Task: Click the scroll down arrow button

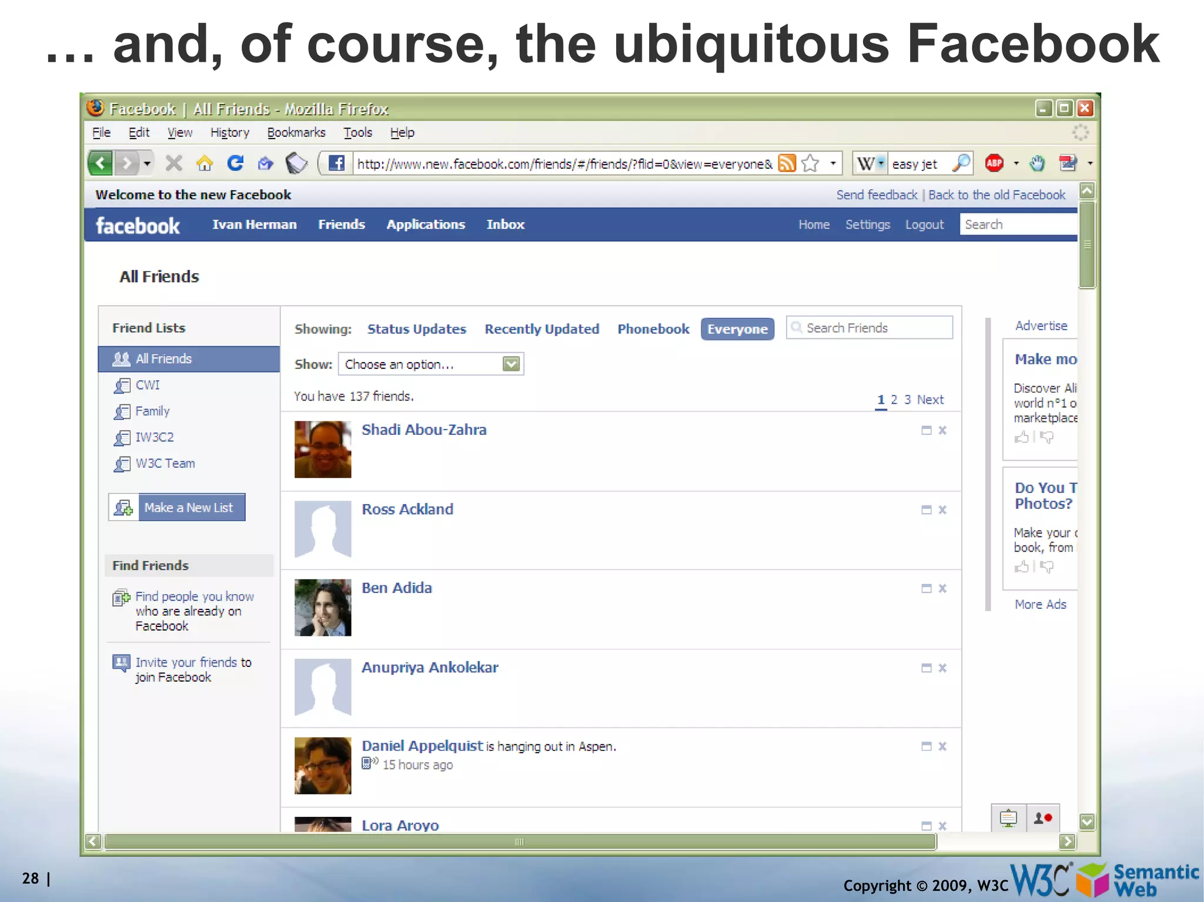Action: pos(1087,821)
